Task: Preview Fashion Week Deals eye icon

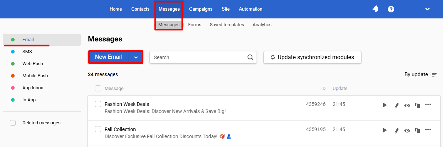Action: 407,105
